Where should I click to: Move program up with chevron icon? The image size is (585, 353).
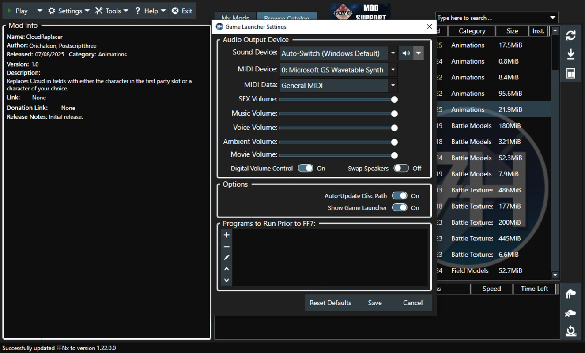point(226,269)
